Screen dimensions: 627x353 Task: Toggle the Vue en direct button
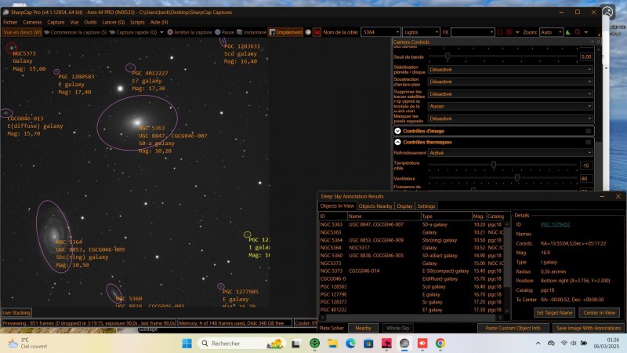tap(22, 32)
